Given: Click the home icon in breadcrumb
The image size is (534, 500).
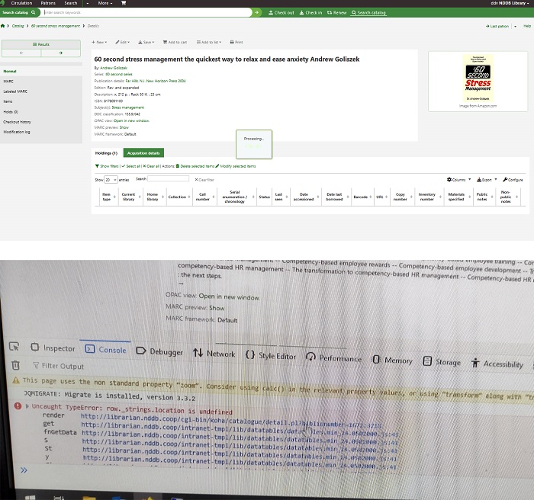Looking at the screenshot, I should click(4, 26).
